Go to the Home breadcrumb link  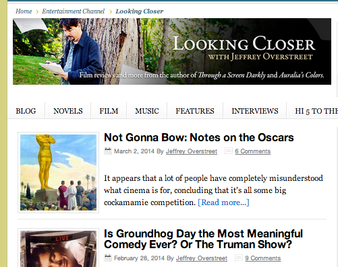pyautogui.click(x=24, y=11)
